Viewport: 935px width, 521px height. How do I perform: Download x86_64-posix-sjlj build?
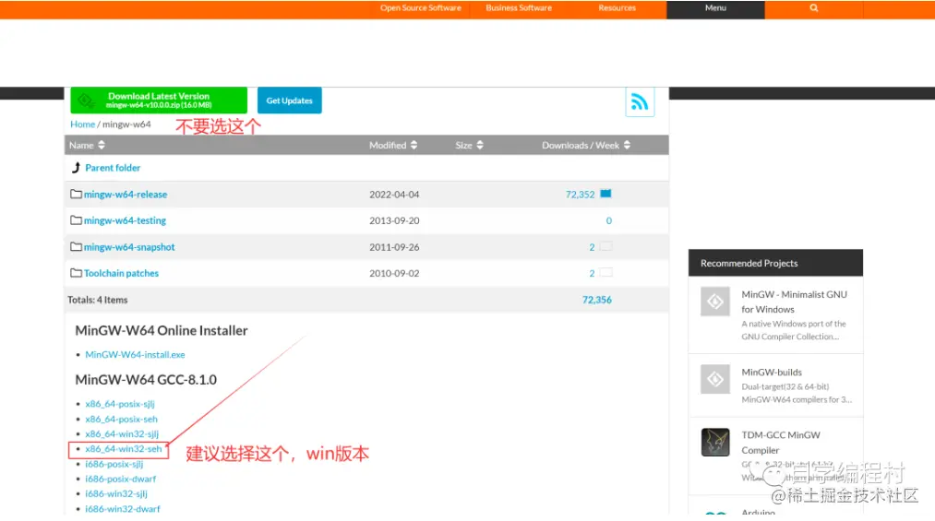coord(120,404)
